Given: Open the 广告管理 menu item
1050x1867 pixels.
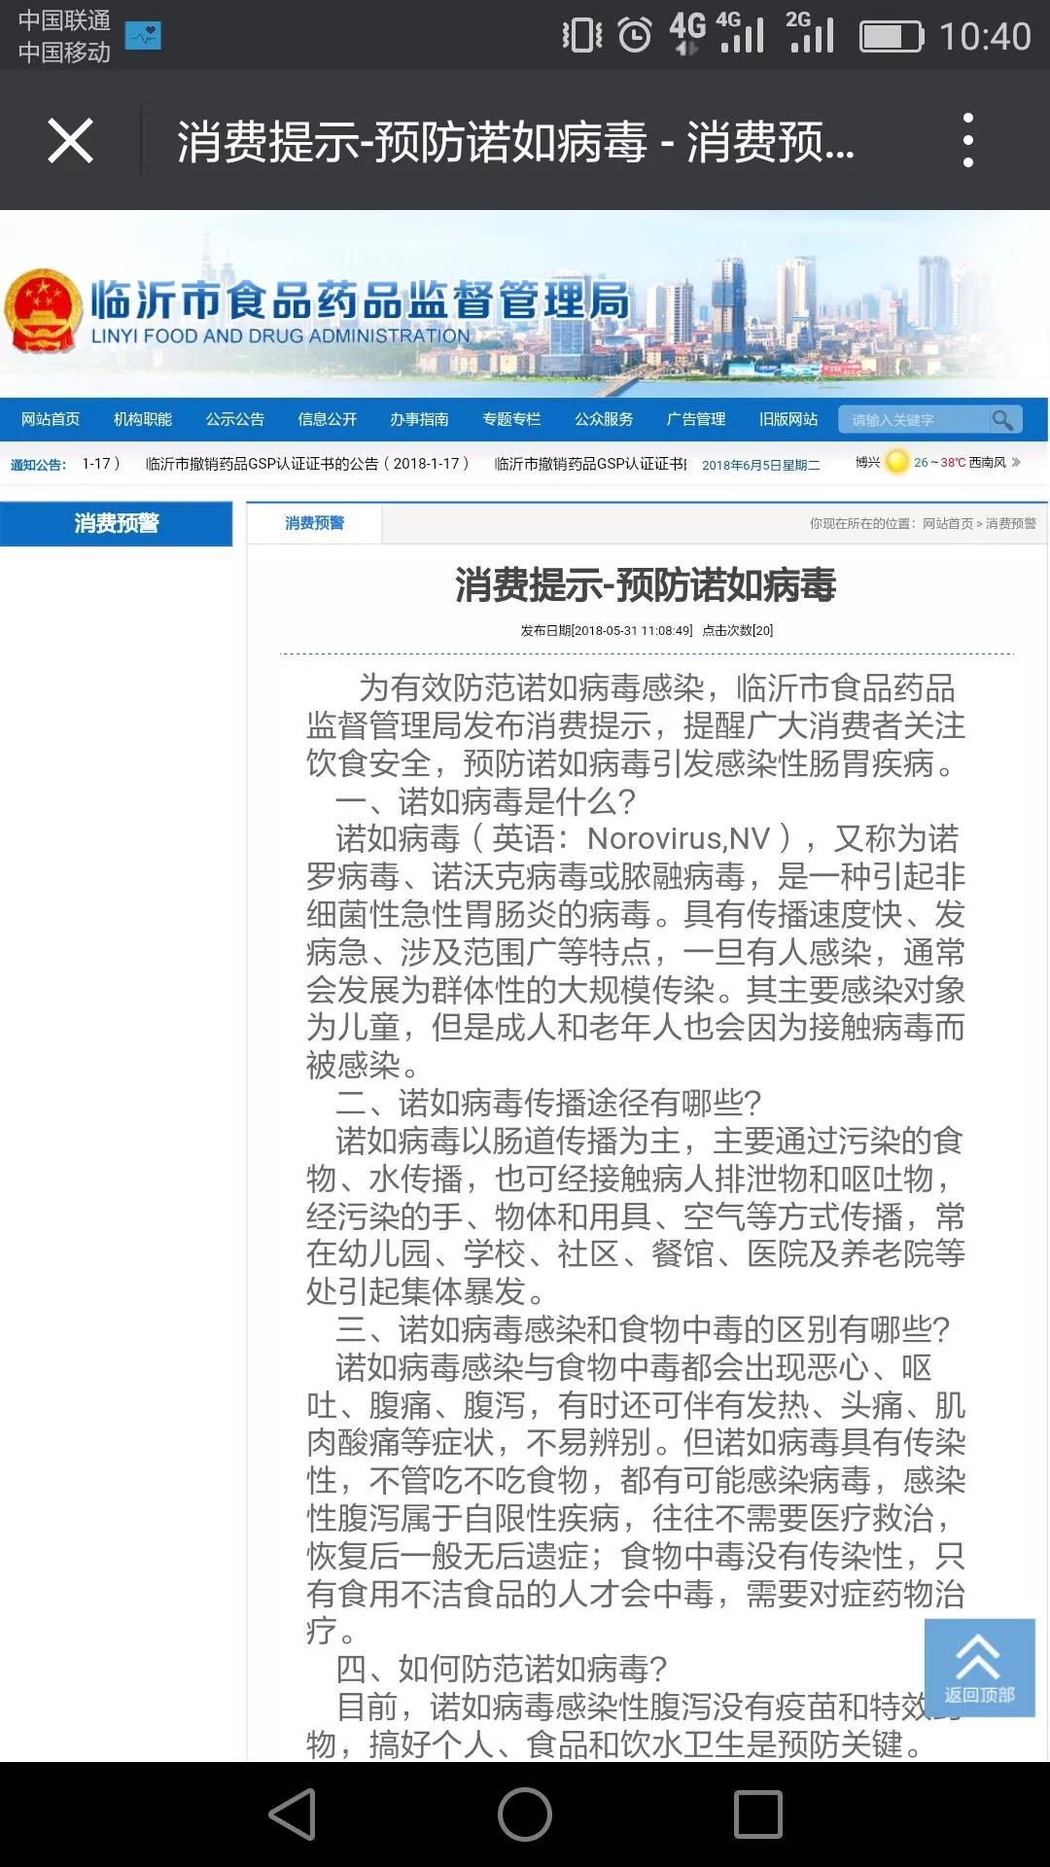Looking at the screenshot, I should point(696,419).
